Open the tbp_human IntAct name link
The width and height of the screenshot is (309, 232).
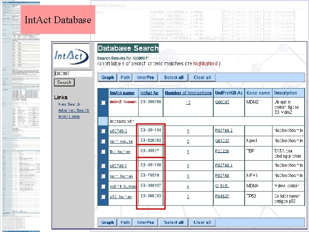pyautogui.click(x=120, y=152)
